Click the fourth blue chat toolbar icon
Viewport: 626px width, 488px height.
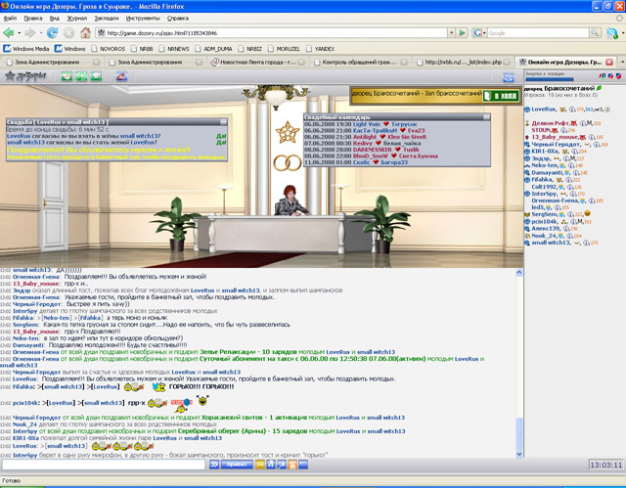[271, 465]
